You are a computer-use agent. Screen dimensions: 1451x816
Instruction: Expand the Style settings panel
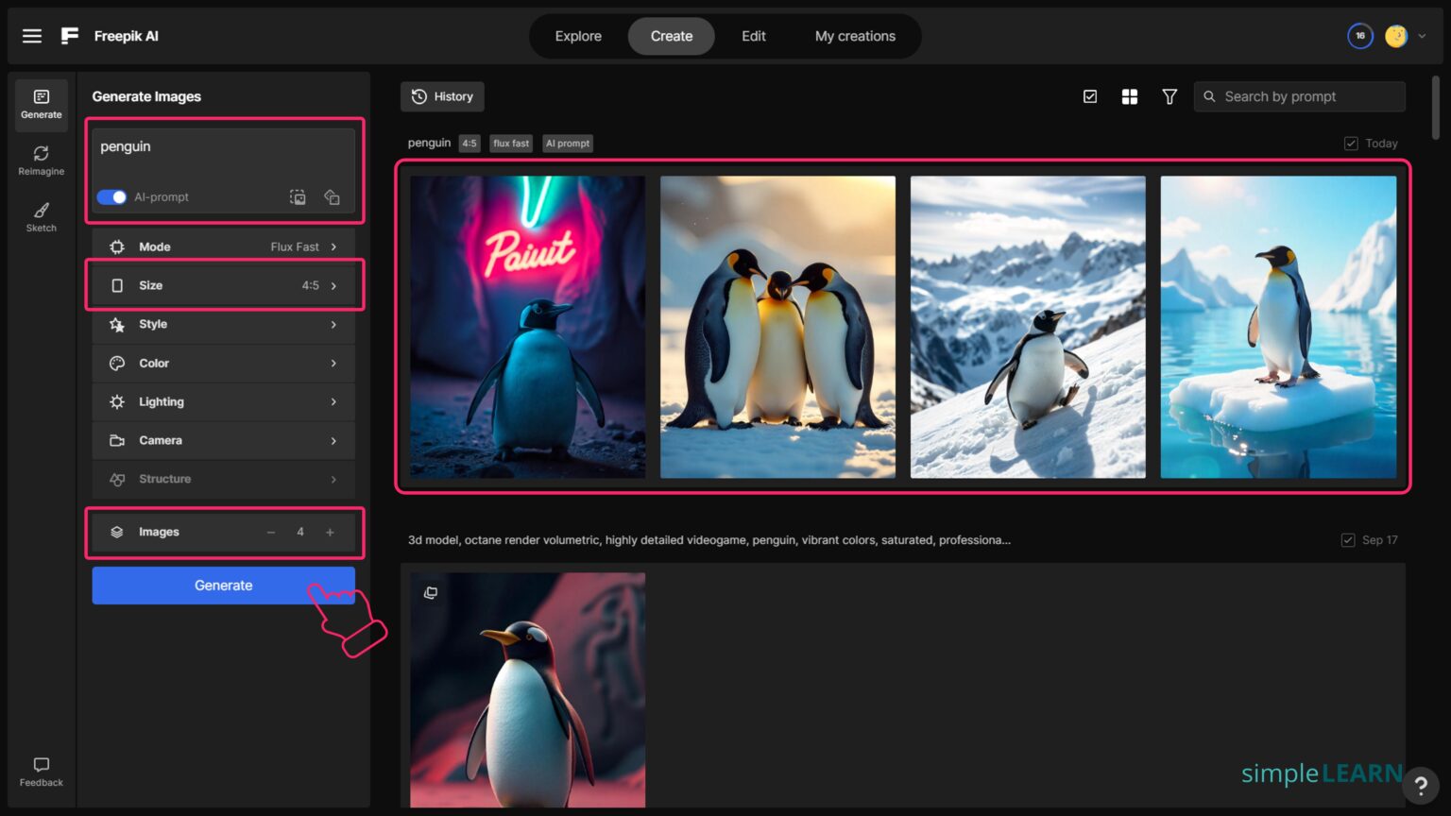pyautogui.click(x=223, y=324)
